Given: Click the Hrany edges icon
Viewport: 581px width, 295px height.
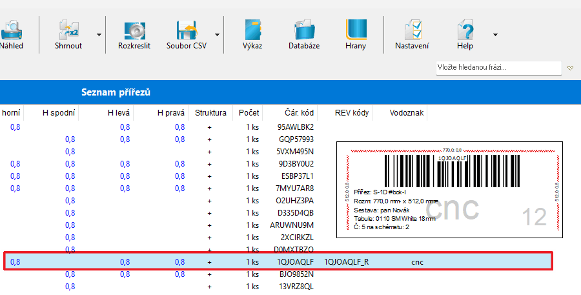Looking at the screenshot, I should tap(356, 31).
